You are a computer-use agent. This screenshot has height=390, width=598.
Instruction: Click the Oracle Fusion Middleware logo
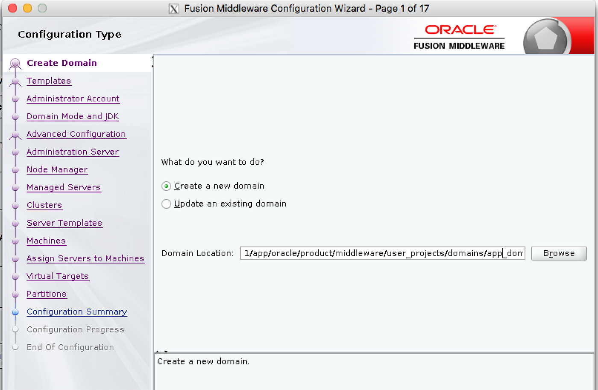(x=459, y=37)
